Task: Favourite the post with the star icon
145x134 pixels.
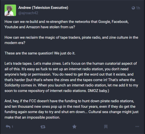Action: coord(74,126)
